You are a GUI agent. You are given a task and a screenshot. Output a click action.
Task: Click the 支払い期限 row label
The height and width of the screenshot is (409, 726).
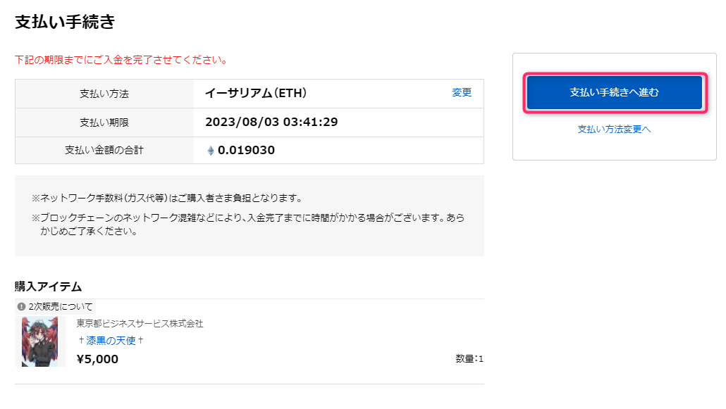coord(104,122)
